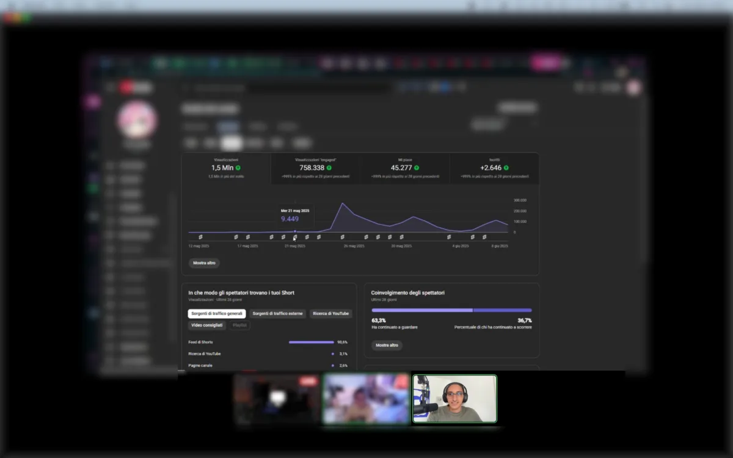
Task: Open the last Shorts video marker on the chart
Action: (x=484, y=237)
